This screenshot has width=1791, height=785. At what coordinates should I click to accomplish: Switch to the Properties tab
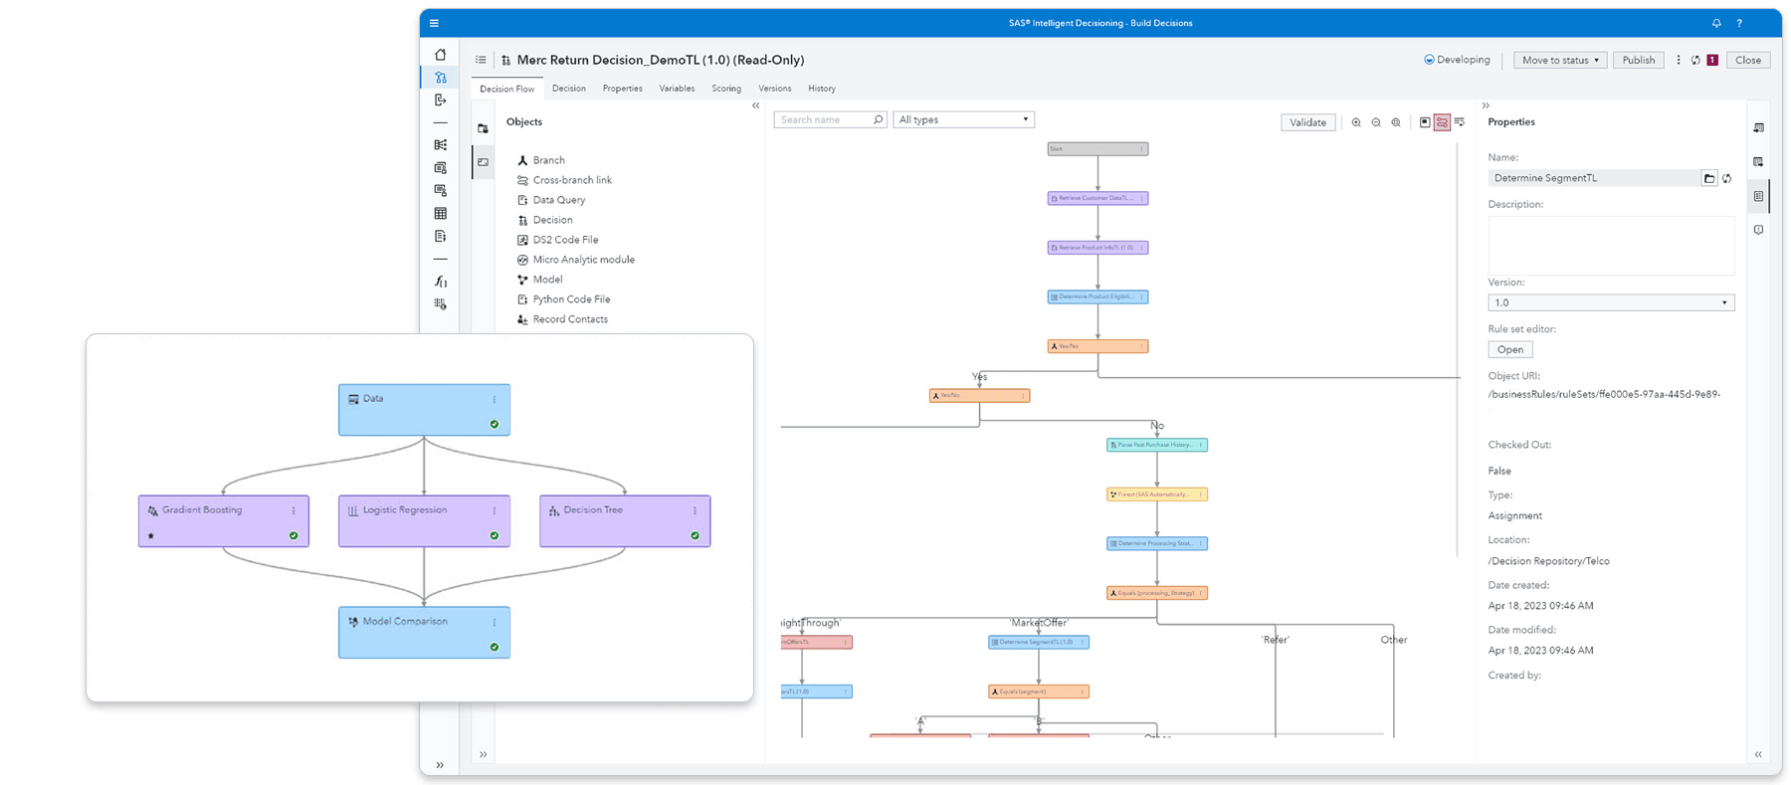(x=622, y=89)
